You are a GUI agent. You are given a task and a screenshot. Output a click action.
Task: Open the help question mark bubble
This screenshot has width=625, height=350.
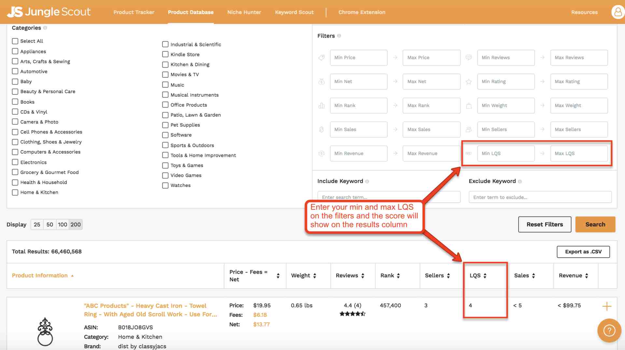[x=609, y=331]
